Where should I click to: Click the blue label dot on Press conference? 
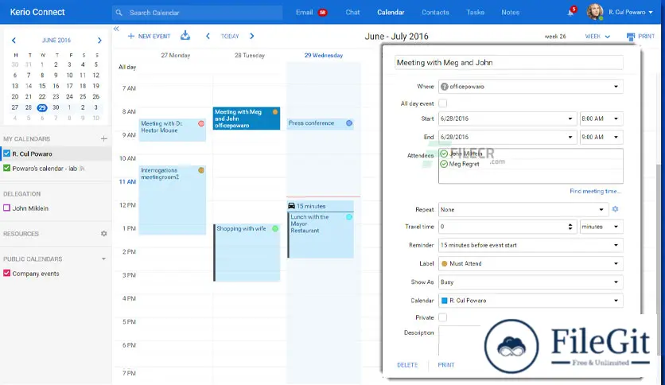[349, 123]
